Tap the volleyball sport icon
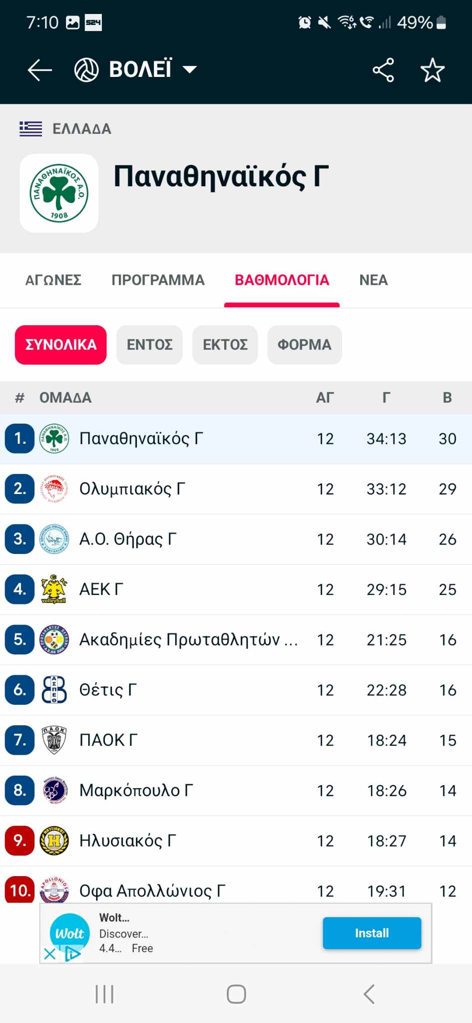 click(86, 70)
